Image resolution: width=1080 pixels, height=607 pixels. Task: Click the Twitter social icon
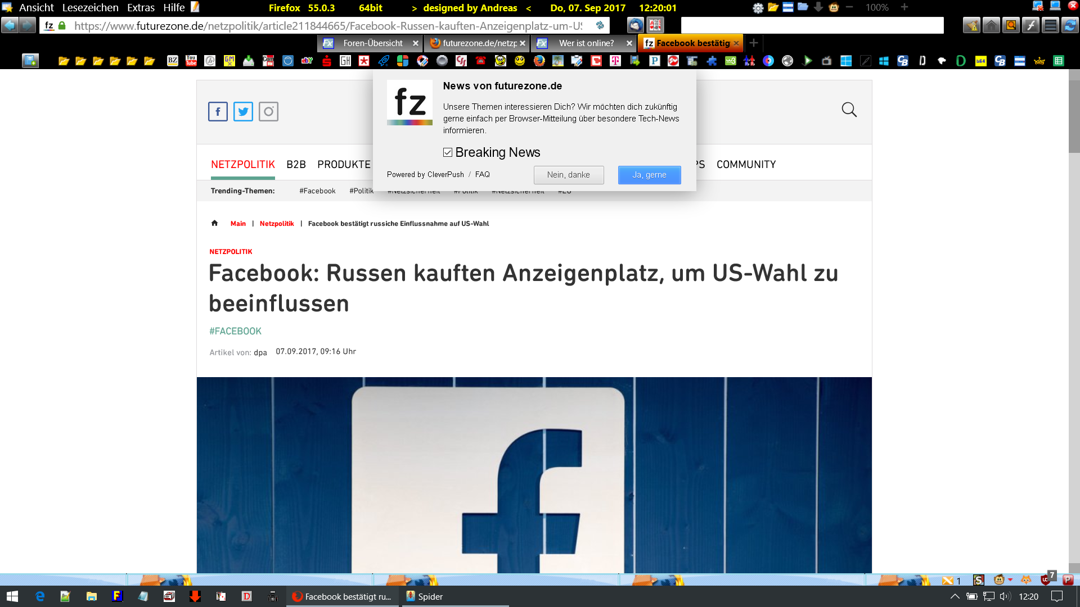(243, 111)
